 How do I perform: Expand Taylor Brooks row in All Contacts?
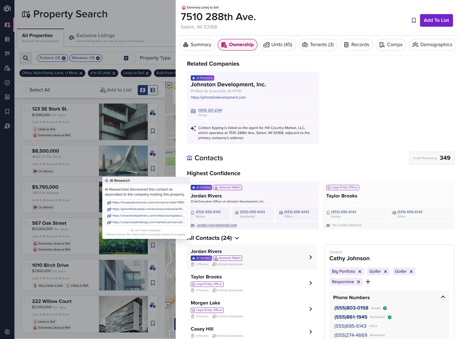[x=311, y=283]
